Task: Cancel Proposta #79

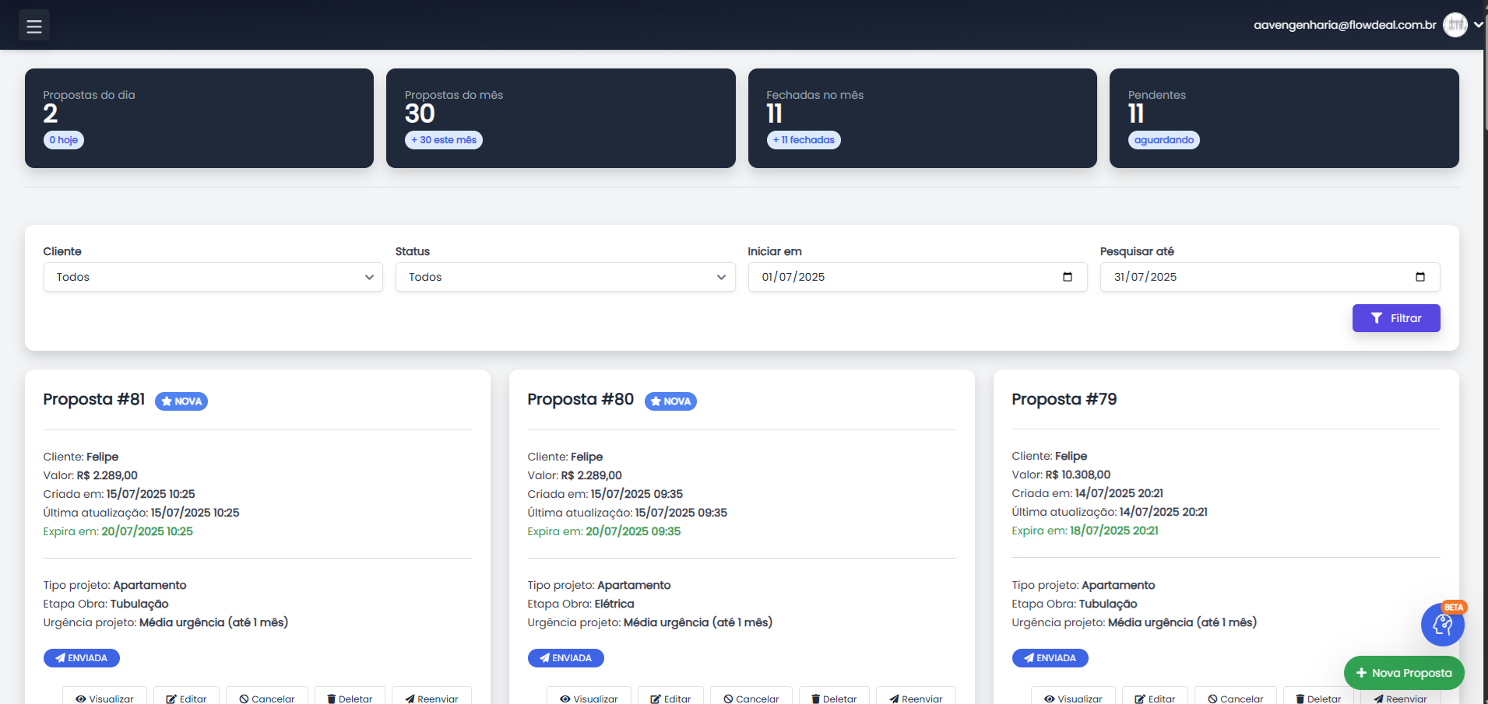Action: tap(1235, 698)
